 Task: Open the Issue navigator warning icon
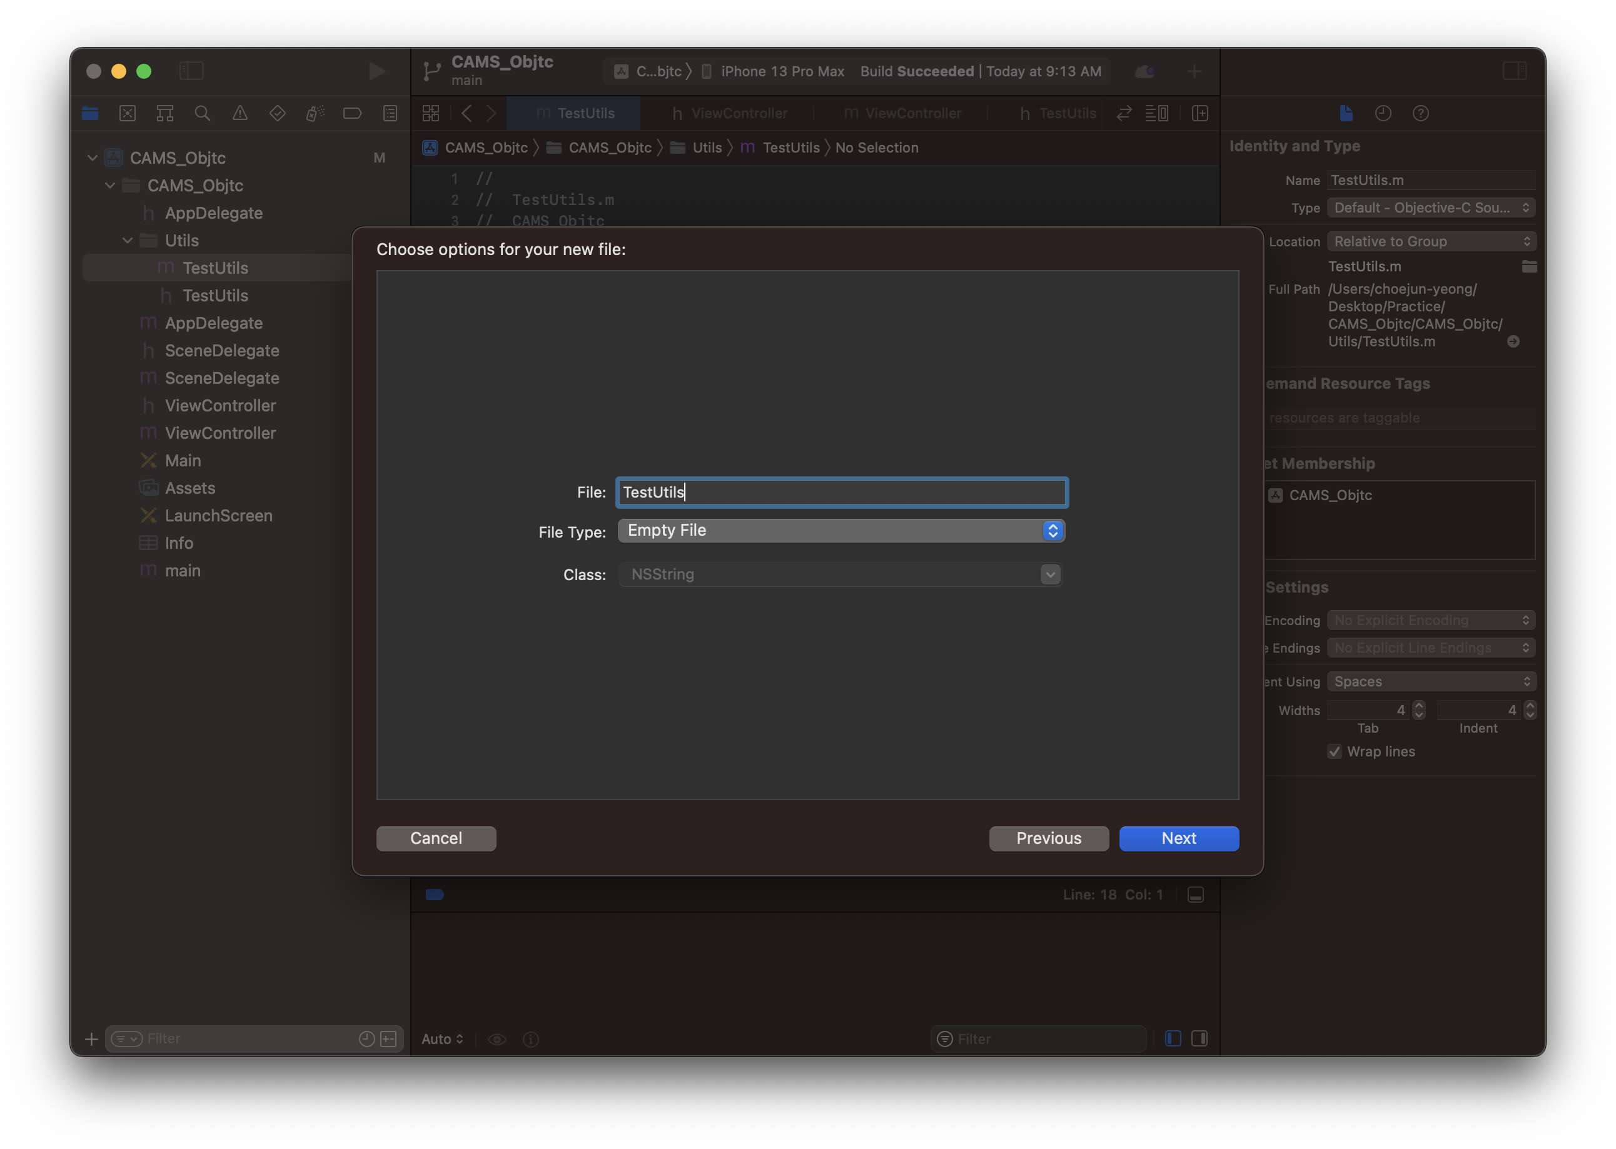(240, 113)
